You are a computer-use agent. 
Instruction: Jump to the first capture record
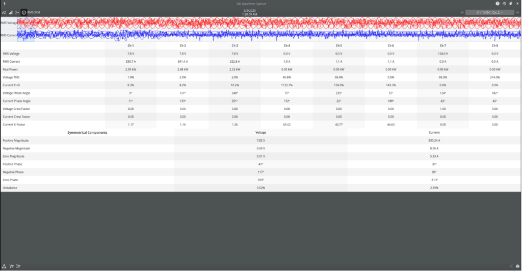(x=462, y=12)
